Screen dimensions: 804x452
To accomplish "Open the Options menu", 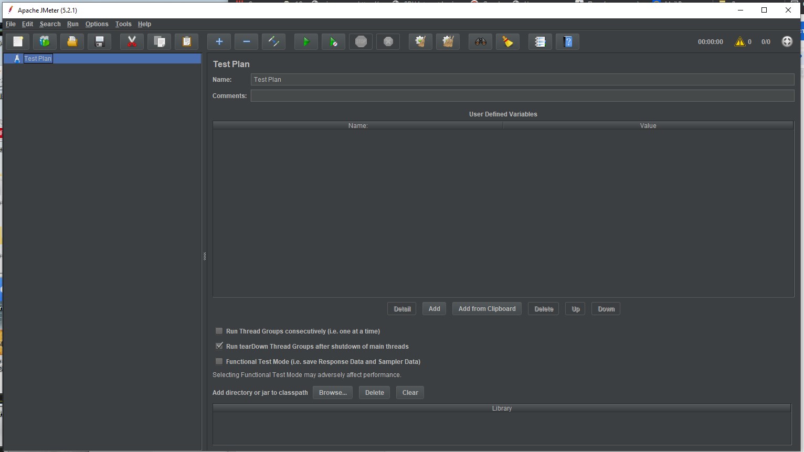I will [x=97, y=24].
